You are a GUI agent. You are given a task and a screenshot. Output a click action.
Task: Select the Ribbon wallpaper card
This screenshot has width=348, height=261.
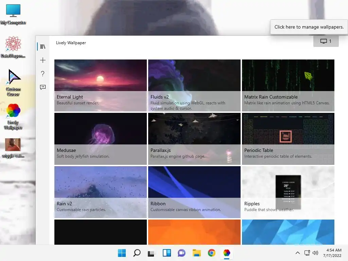194,192
